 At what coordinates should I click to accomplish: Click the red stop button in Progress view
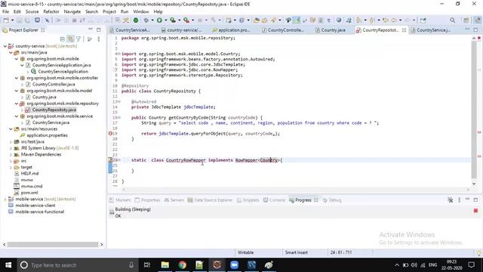click(x=475, y=211)
